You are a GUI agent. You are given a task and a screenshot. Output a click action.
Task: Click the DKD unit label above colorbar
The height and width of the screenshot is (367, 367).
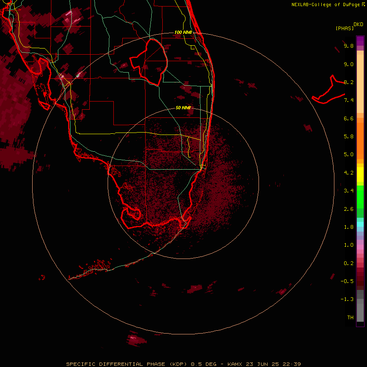click(358, 24)
